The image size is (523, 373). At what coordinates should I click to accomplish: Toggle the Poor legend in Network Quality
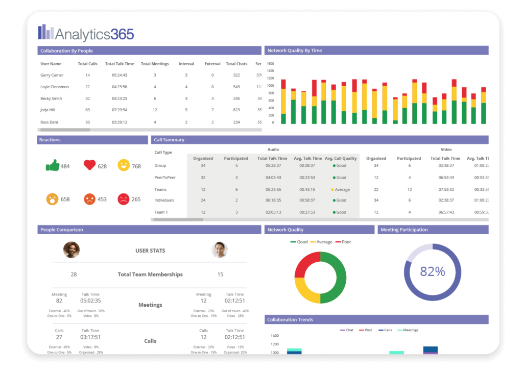(x=343, y=242)
